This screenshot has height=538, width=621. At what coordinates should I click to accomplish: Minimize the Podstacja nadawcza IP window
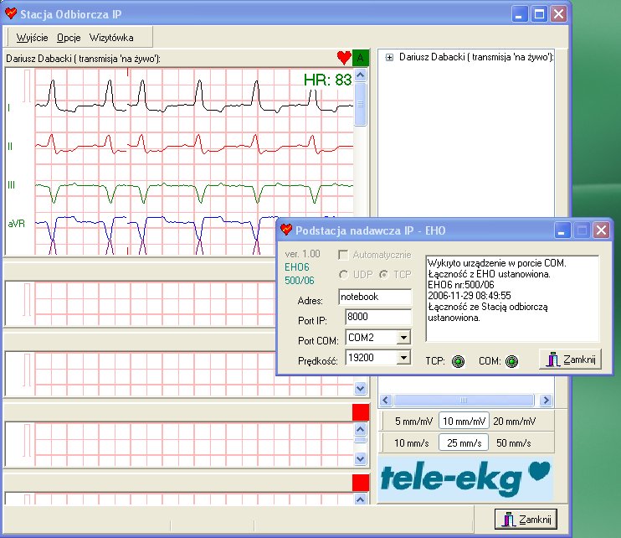pos(562,230)
